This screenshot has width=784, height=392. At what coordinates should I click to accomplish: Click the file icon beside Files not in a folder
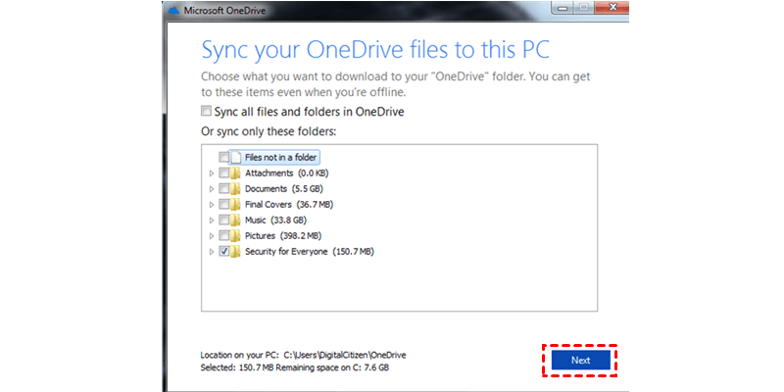coord(236,158)
